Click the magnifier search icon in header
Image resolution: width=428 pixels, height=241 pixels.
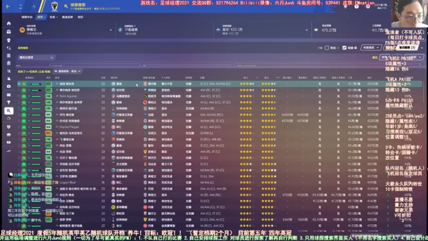(66, 6)
